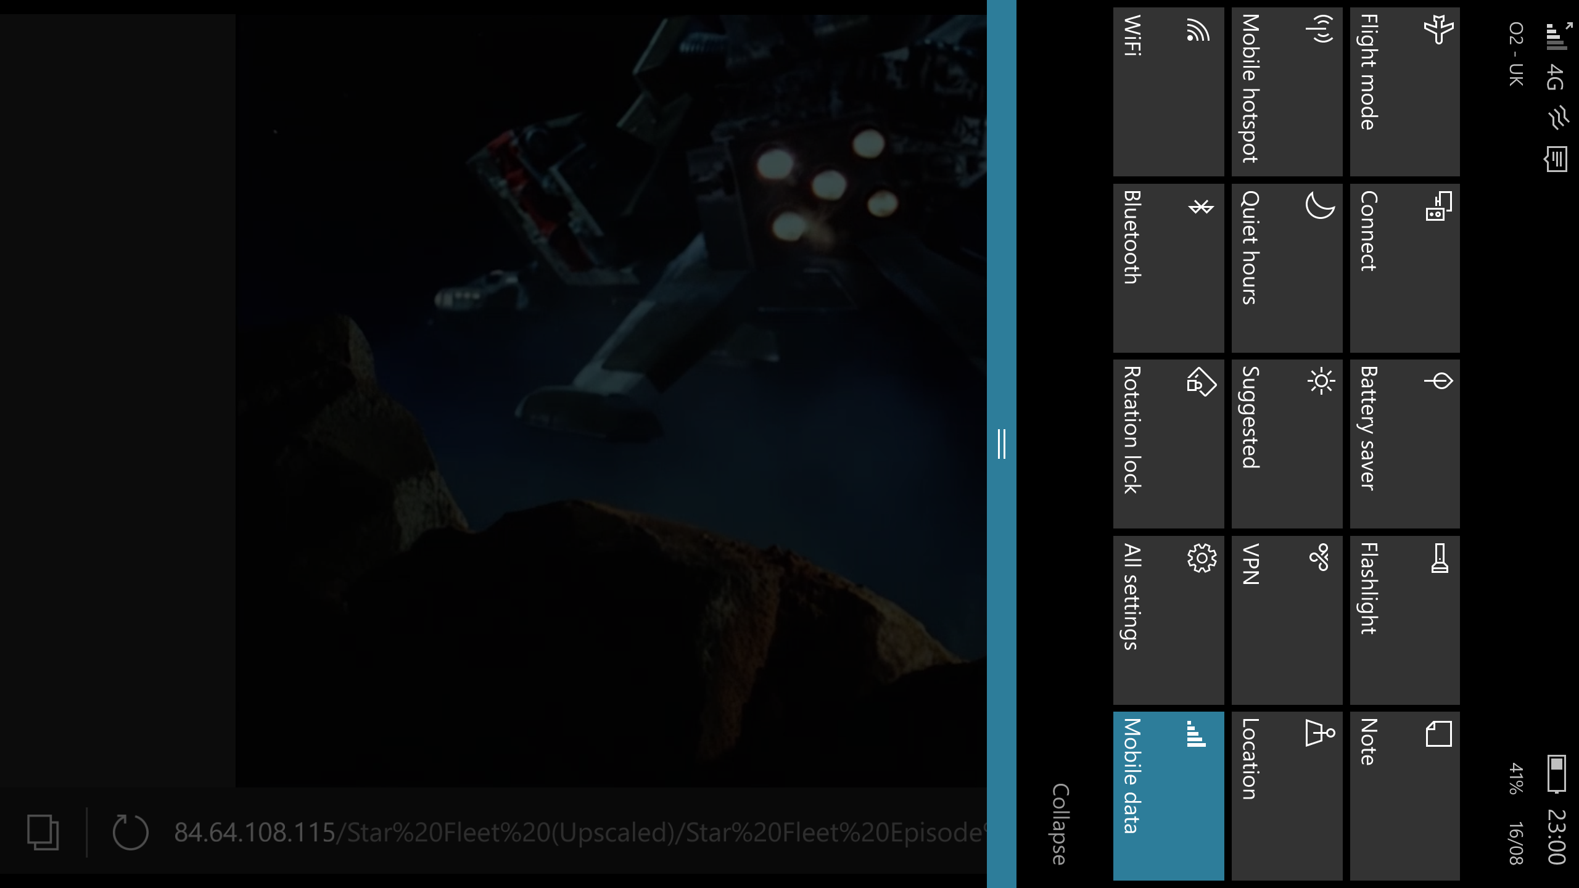
Task: Click the O2 - UK carrier label
Action: tap(1515, 54)
